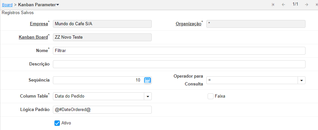Image resolution: width=318 pixels, height=130 pixels.
Task: Click the 1/1 record counter
Action: coord(295,4)
